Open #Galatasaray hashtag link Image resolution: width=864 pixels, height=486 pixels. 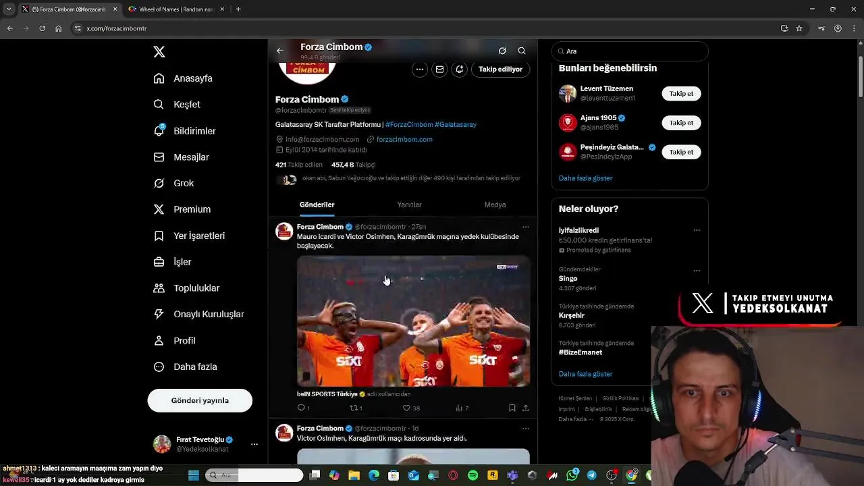tap(456, 125)
